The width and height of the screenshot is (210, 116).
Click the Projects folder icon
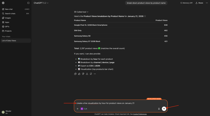[x=3, y=31]
